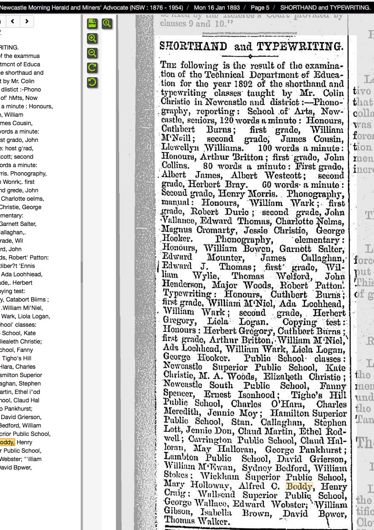Image resolution: width=374 pixels, height=530 pixels.
Task: Select the text line 'liealeth Christie;'
Action: [21, 341]
